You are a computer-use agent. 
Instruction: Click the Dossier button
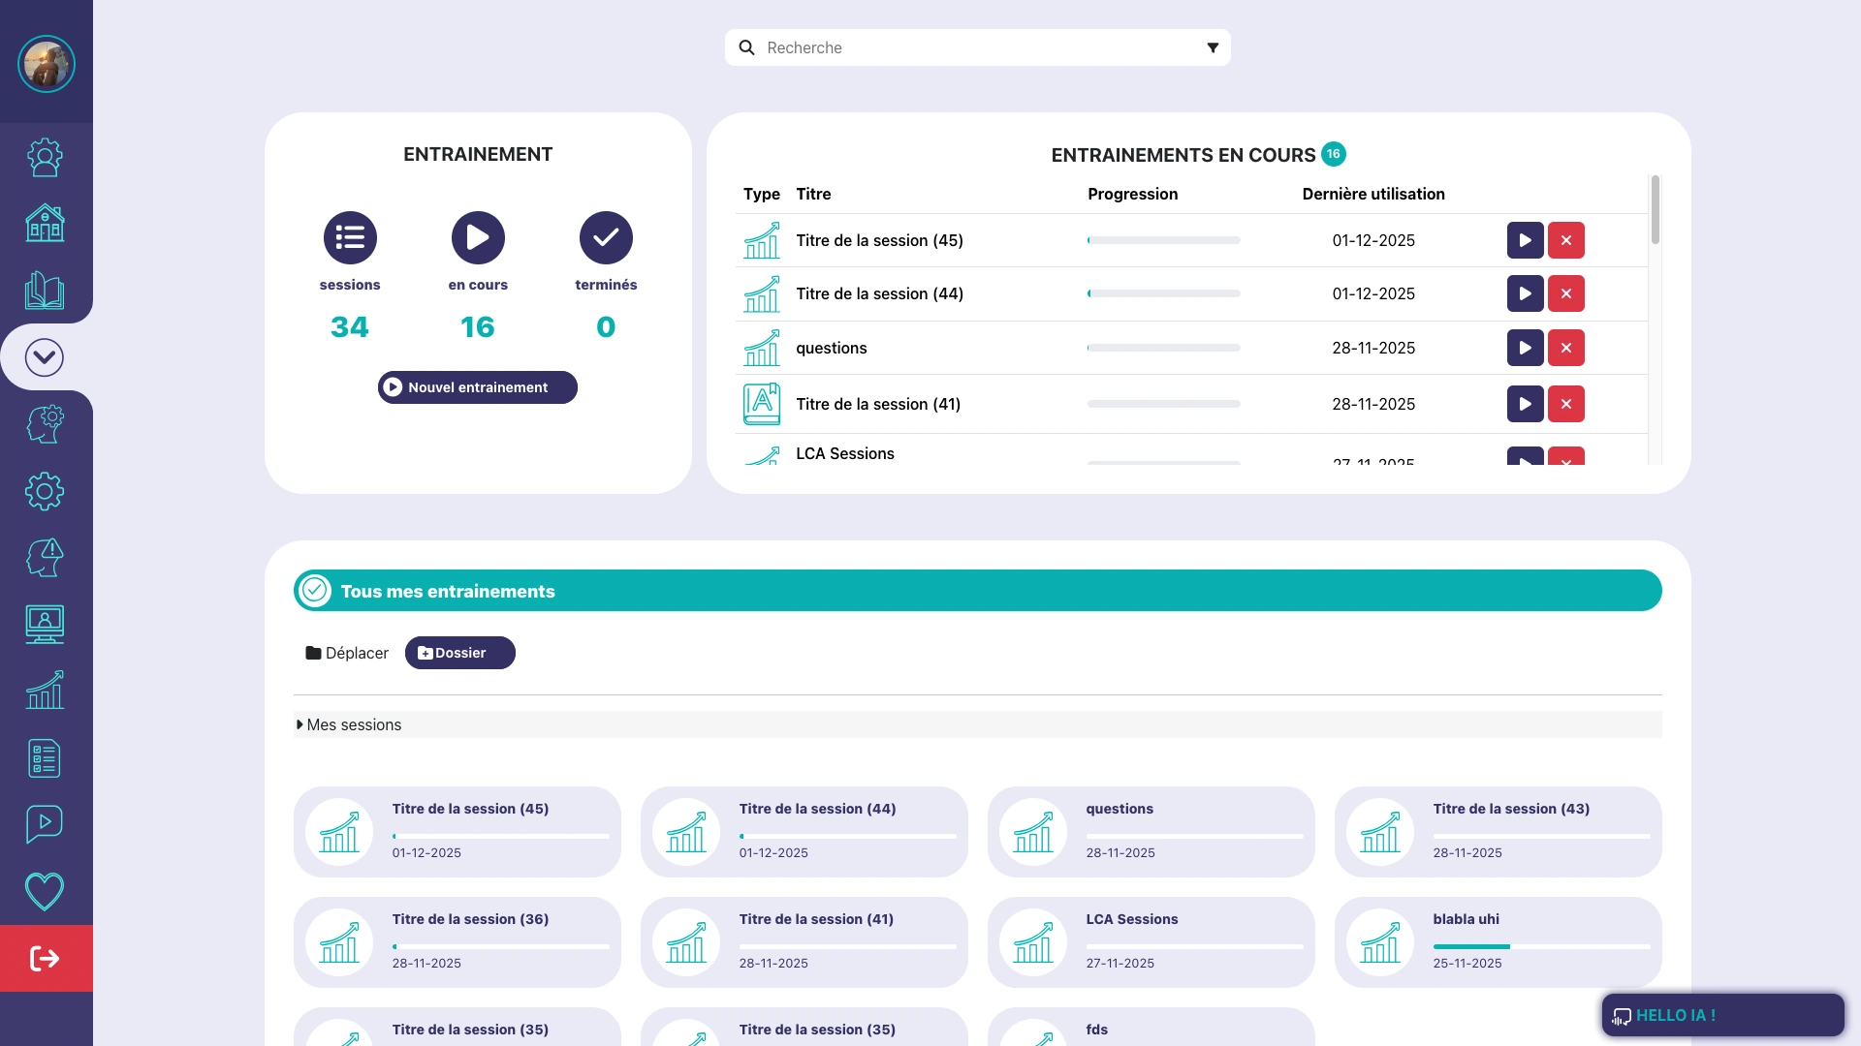click(x=459, y=653)
